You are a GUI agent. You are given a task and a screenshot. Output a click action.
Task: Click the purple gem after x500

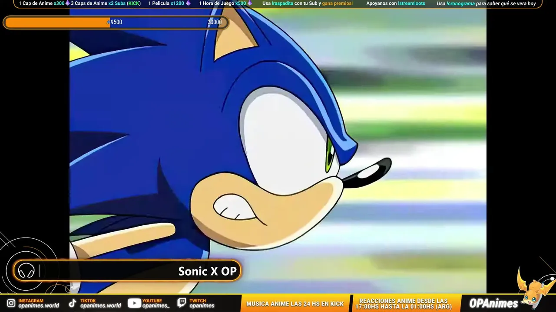[x=249, y=3]
